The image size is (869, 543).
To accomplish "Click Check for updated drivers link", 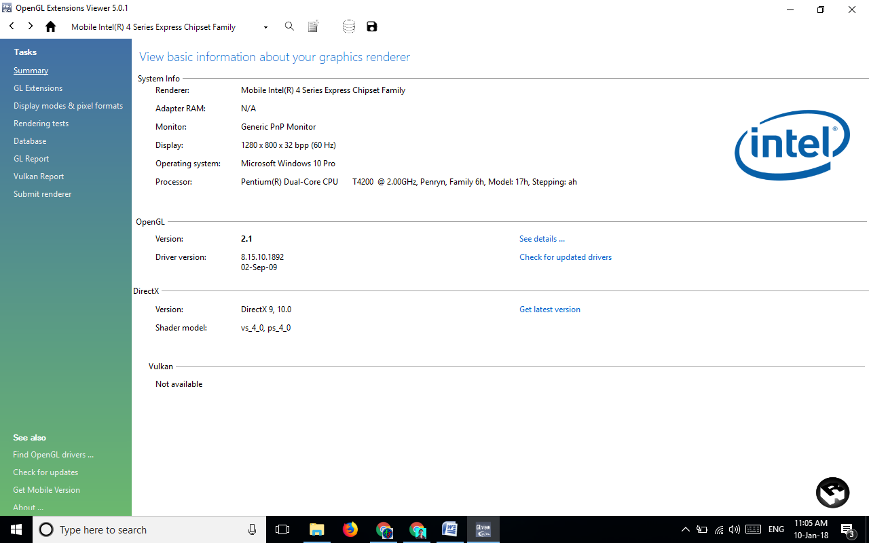I will [x=566, y=257].
